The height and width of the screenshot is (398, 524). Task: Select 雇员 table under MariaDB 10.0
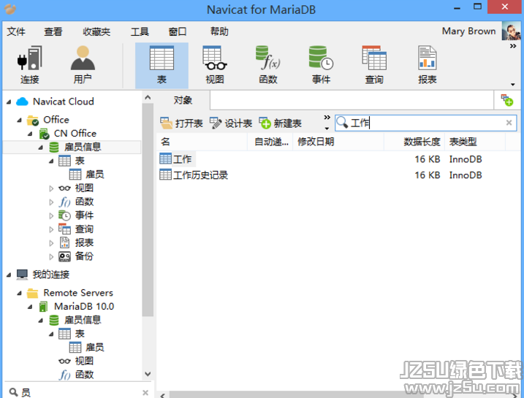tap(94, 348)
